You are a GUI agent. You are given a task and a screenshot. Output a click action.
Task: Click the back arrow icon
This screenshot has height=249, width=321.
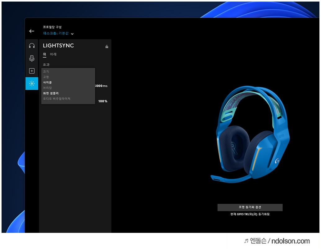point(32,31)
